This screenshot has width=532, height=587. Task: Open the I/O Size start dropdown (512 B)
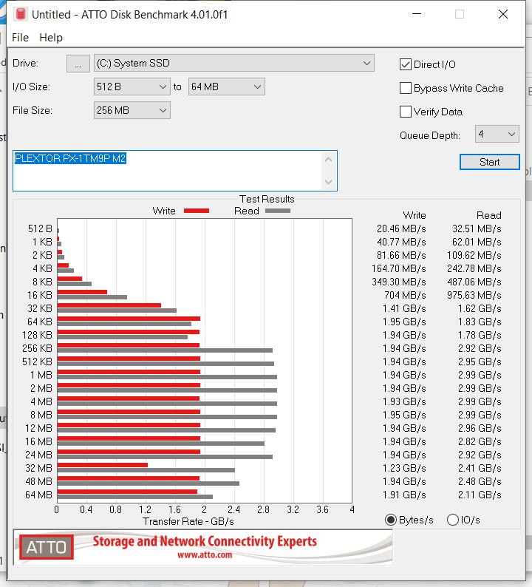click(x=132, y=86)
